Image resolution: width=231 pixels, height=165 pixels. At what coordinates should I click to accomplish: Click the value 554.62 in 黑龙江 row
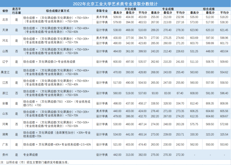pyautogui.click(x=224, y=72)
